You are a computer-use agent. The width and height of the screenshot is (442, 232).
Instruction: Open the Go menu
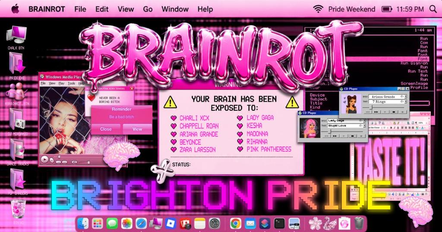pos(148,9)
